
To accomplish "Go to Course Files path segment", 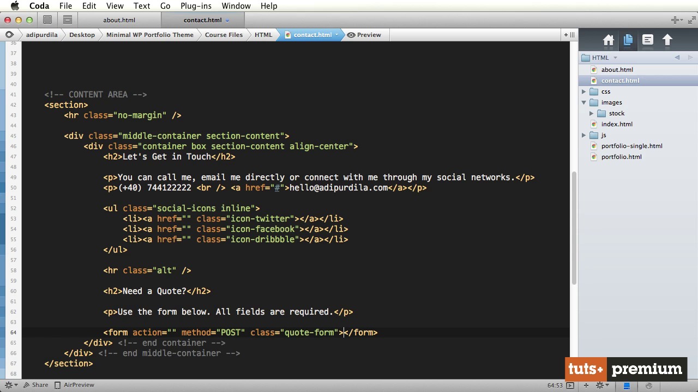I will [224, 35].
